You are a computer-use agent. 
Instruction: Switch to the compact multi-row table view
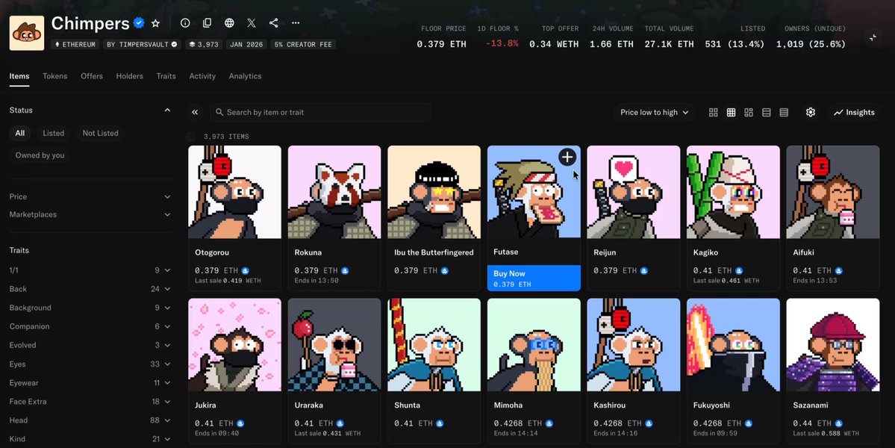tap(785, 113)
